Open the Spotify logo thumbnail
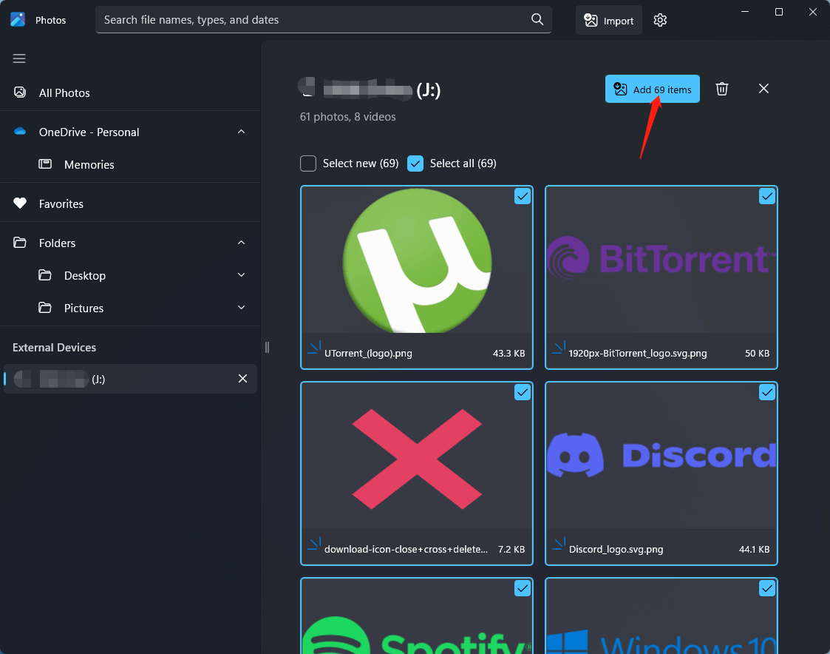Viewport: 830px width, 654px height. [x=417, y=616]
